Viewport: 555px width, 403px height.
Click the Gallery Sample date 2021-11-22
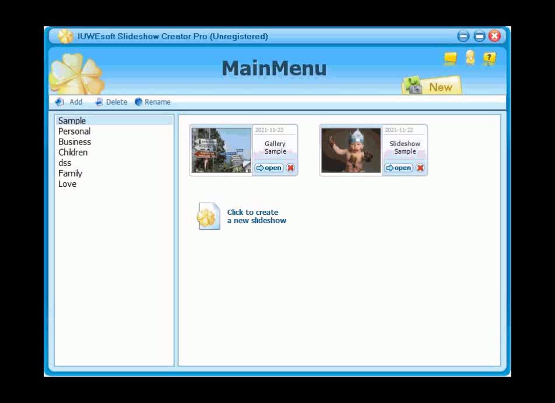[x=269, y=130]
